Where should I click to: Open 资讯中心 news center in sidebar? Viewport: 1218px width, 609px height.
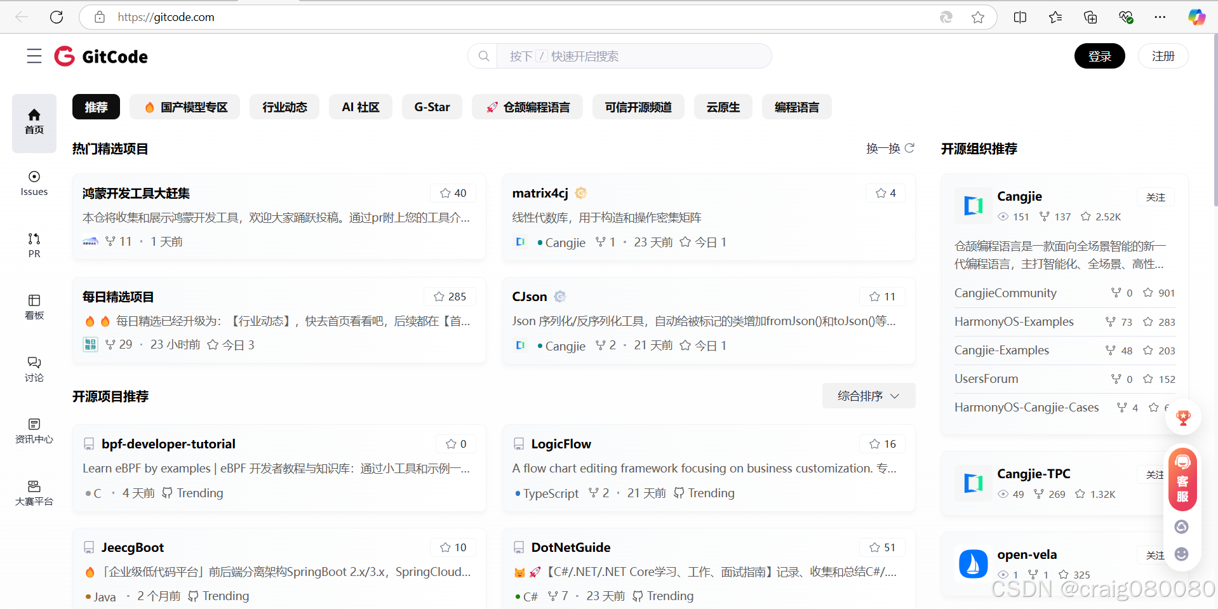[34, 431]
